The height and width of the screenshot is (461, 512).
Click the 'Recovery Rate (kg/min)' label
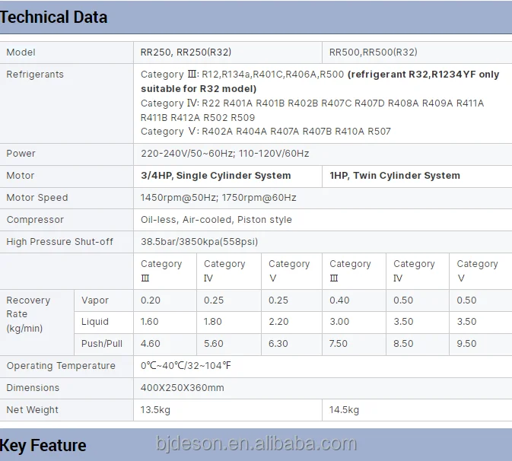tap(28, 314)
